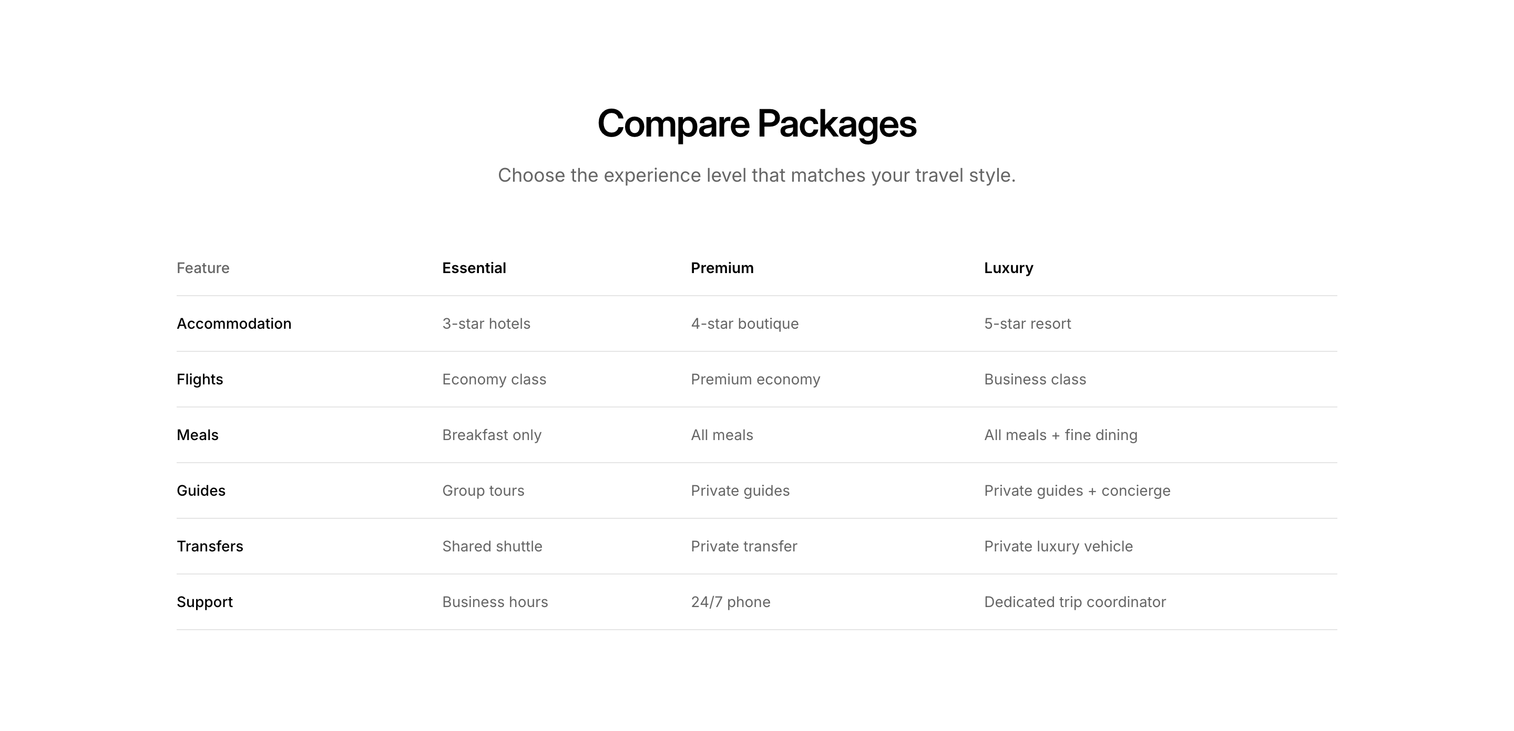1514x731 pixels.
Task: Click the Guides row label
Action: tap(201, 491)
